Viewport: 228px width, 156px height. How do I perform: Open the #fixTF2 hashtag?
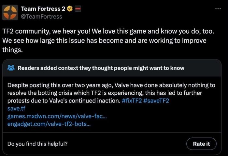(134, 101)
